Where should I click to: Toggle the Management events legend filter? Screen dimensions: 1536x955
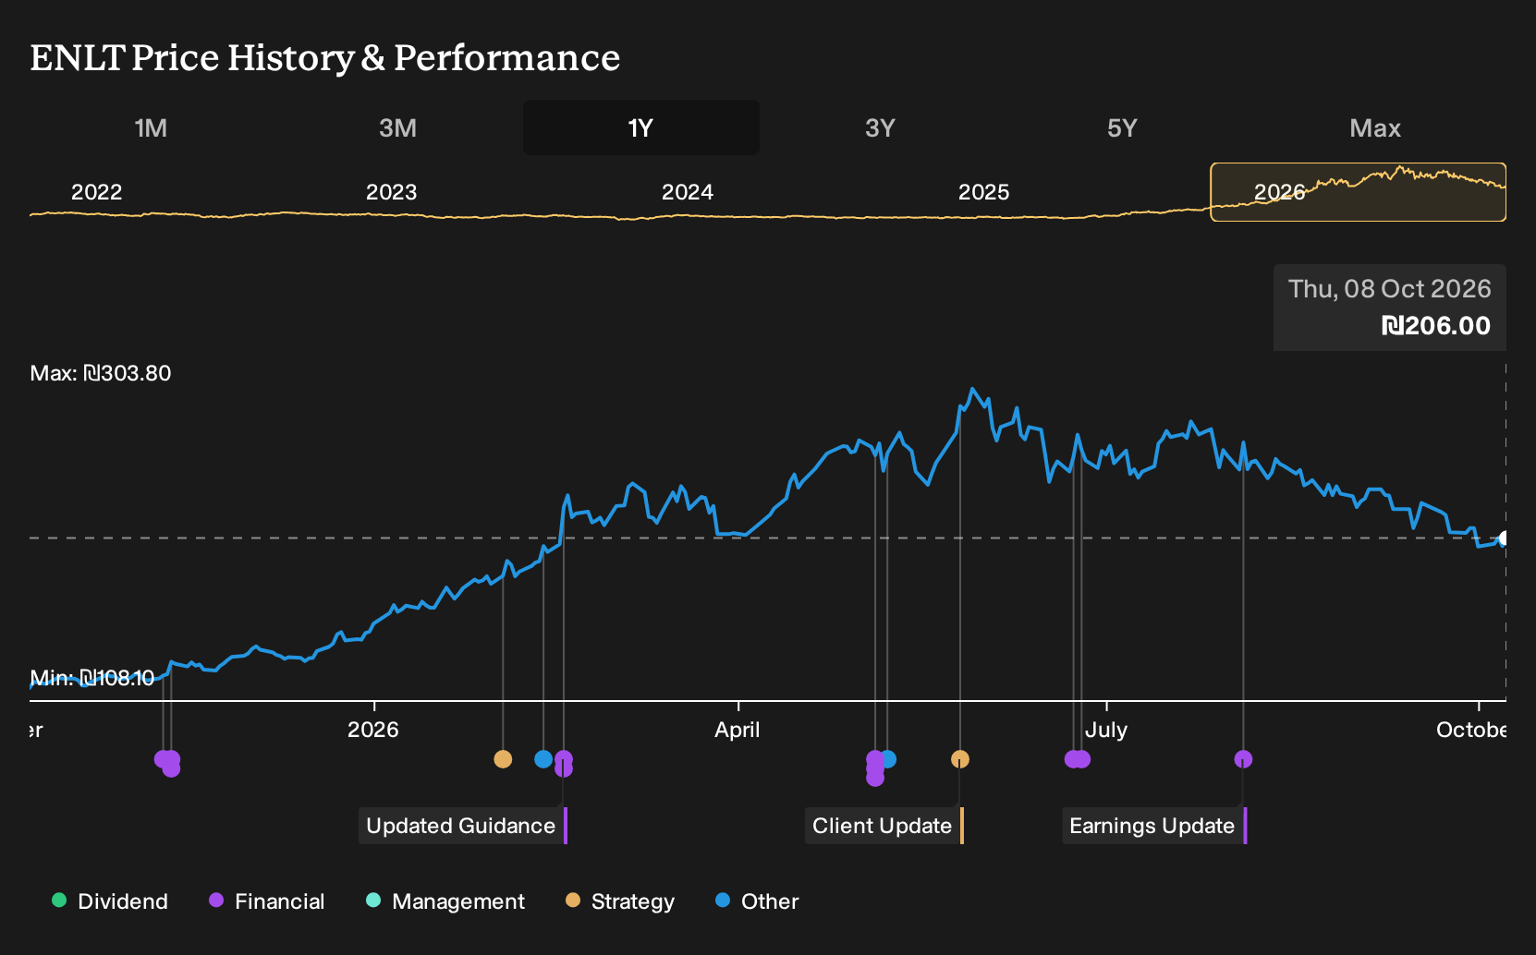click(445, 901)
